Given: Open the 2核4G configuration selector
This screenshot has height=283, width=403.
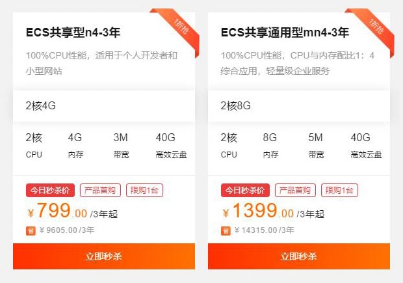Looking at the screenshot, I should (104, 106).
